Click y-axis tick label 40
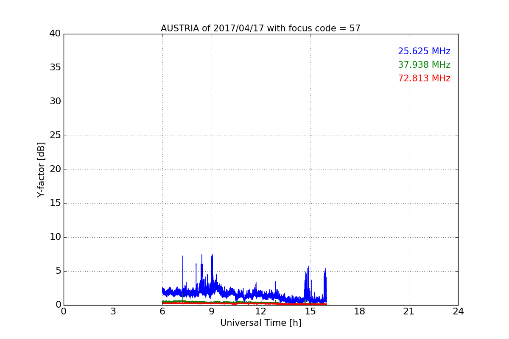The width and height of the screenshot is (509, 339). point(55,33)
